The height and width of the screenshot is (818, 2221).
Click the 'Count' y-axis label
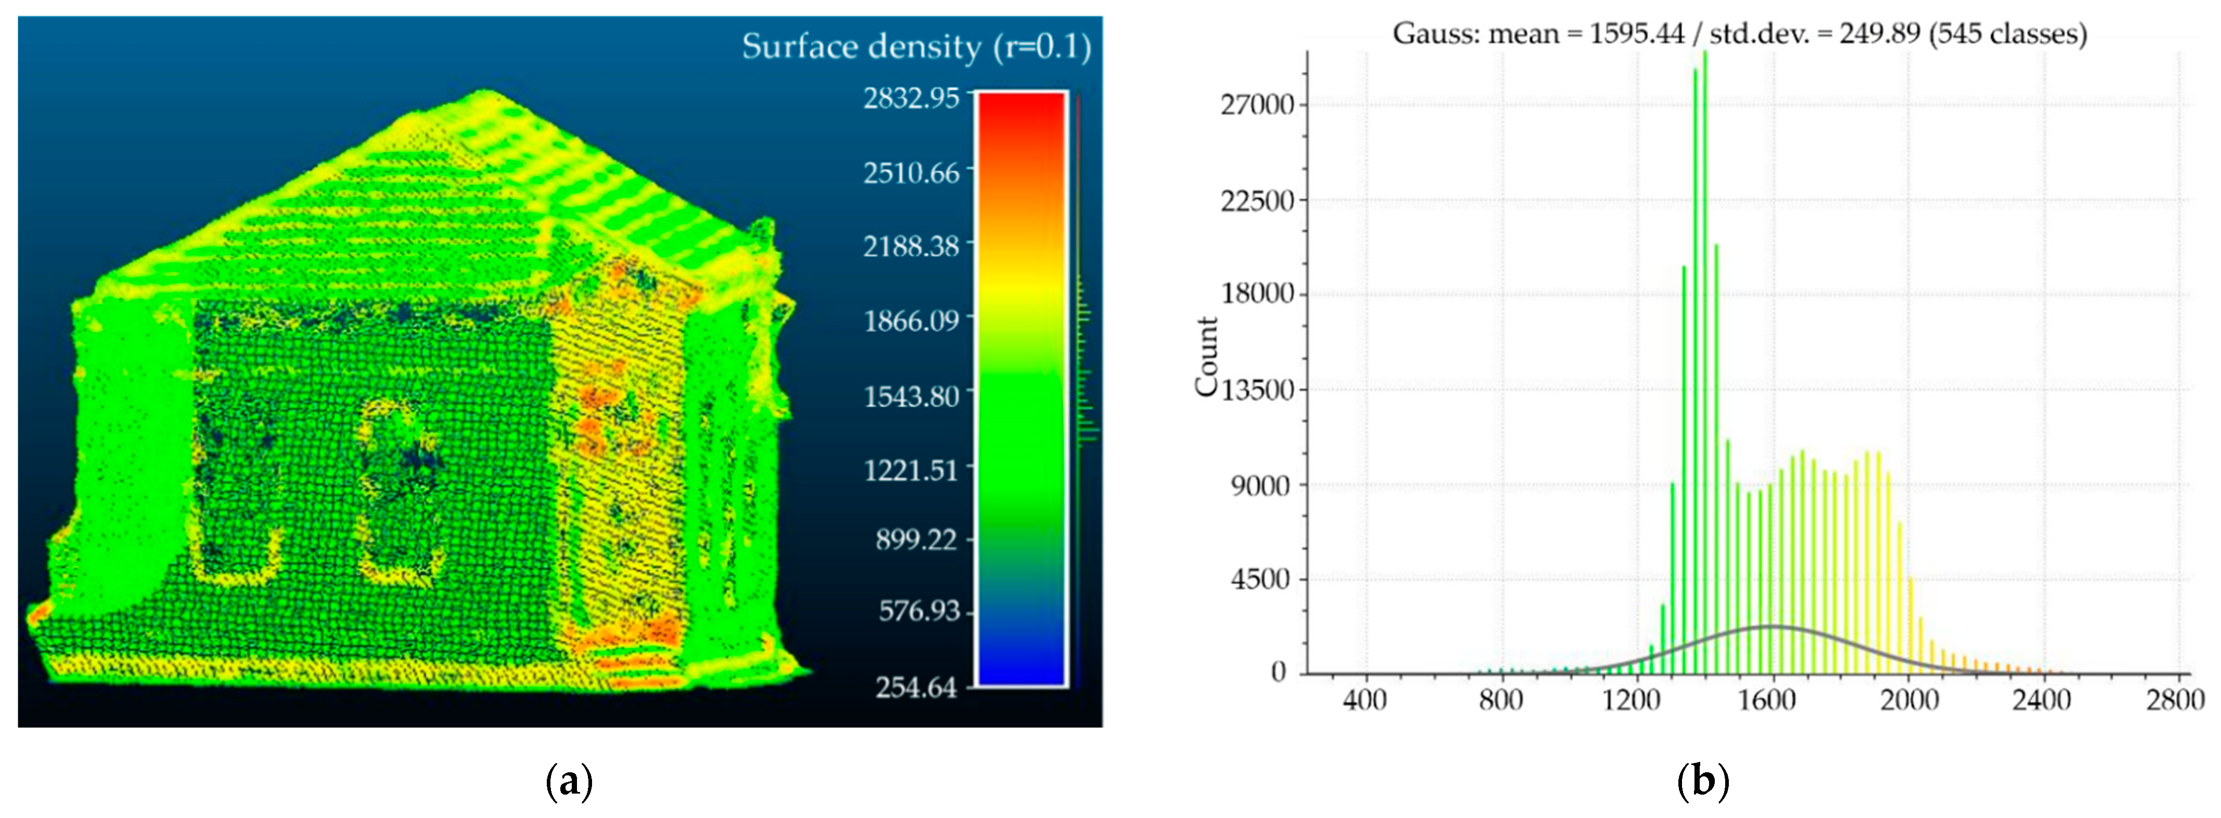click(1206, 357)
